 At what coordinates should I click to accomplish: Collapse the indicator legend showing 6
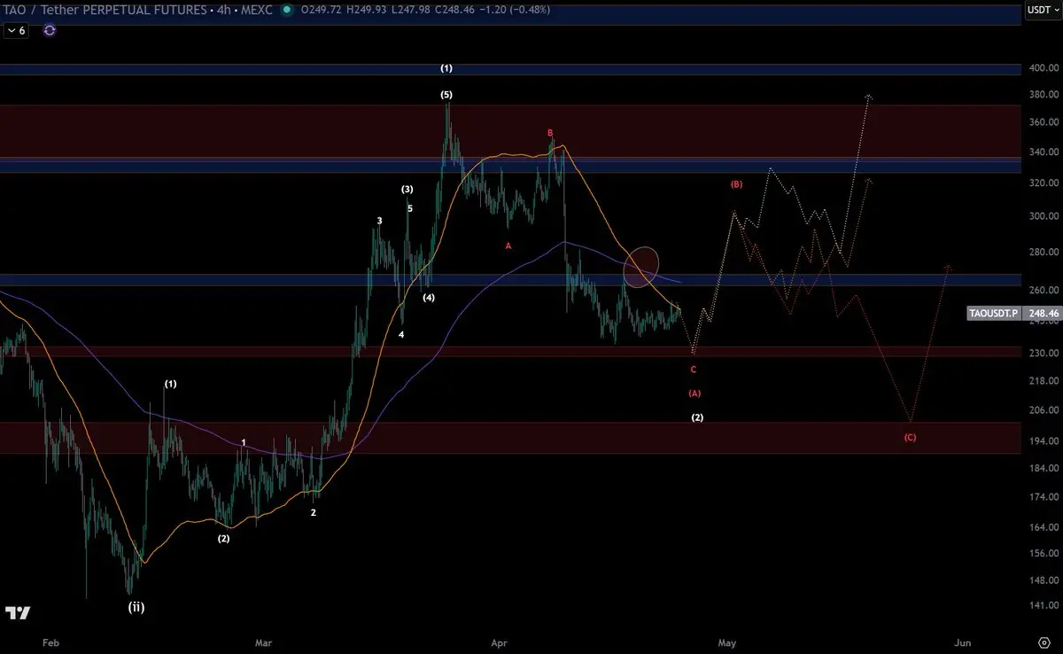[x=17, y=30]
